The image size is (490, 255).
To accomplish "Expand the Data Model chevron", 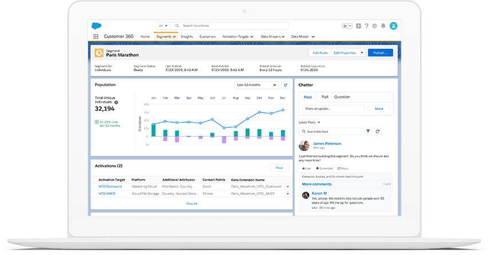I will pyautogui.click(x=313, y=37).
